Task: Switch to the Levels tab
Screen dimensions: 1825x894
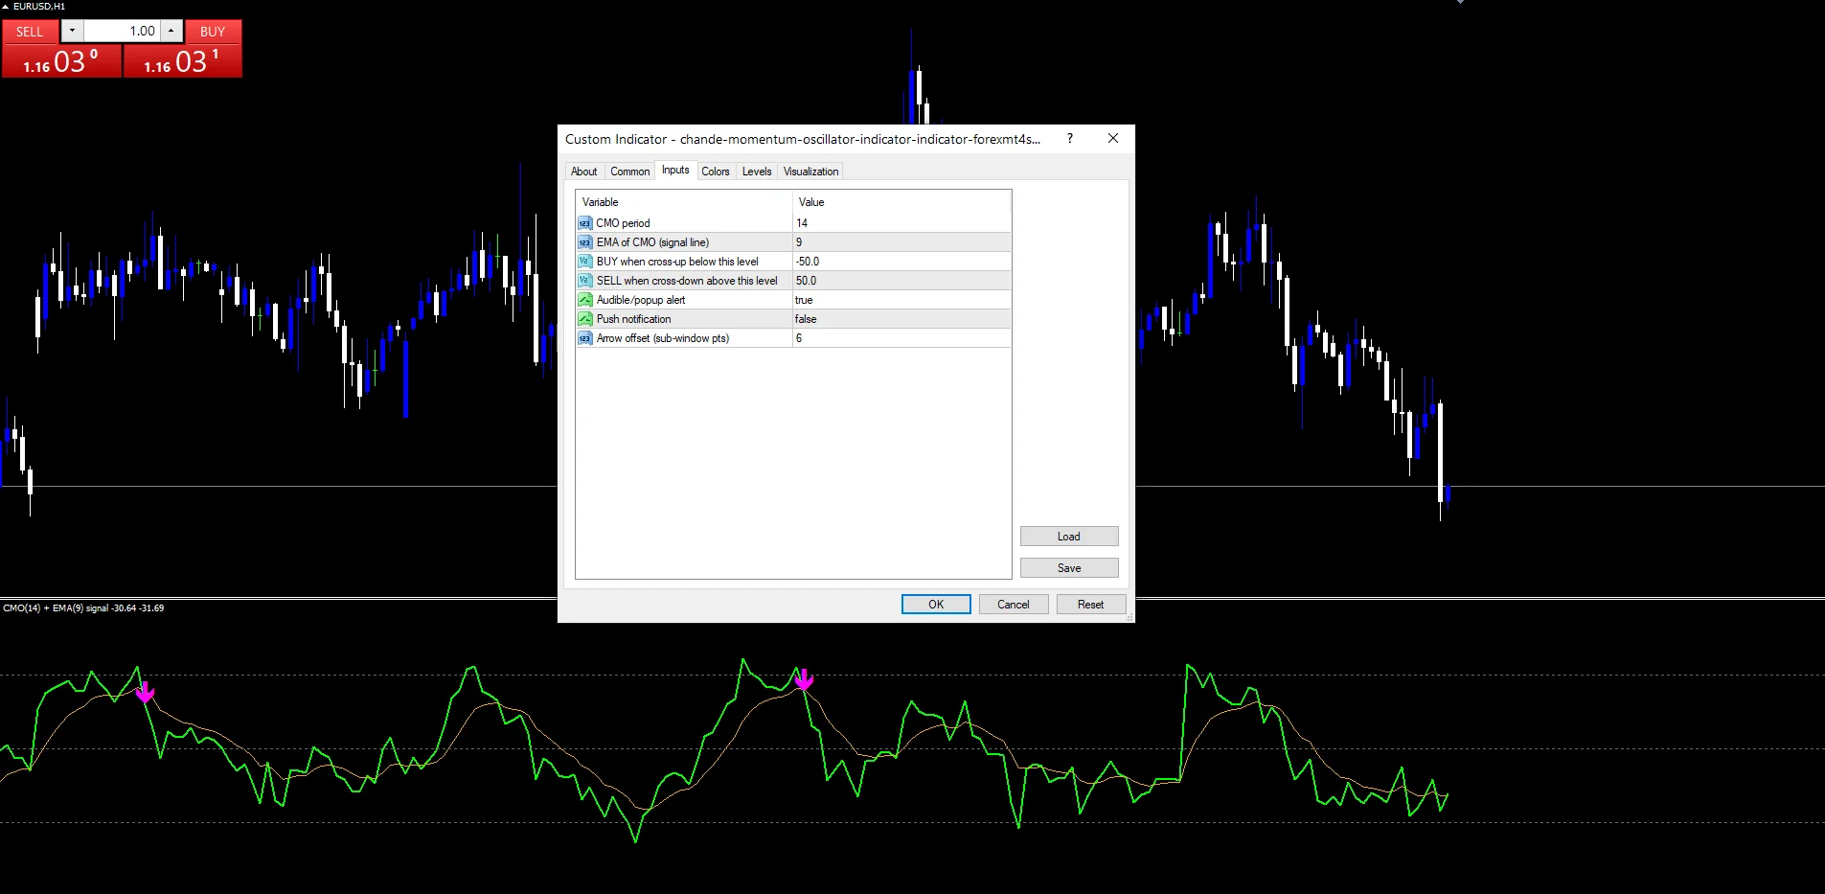Action: (x=757, y=172)
